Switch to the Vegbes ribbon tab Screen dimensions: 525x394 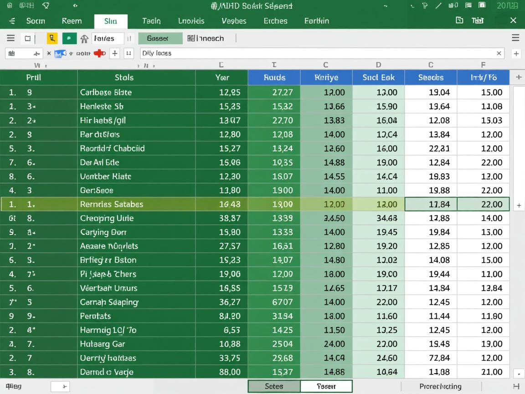234,21
